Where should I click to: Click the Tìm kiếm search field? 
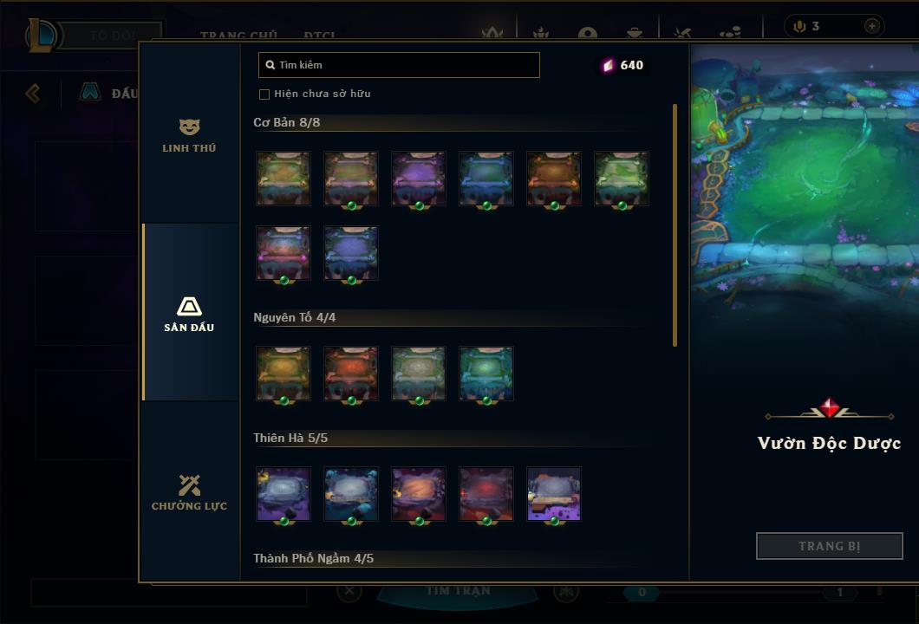[x=399, y=65]
